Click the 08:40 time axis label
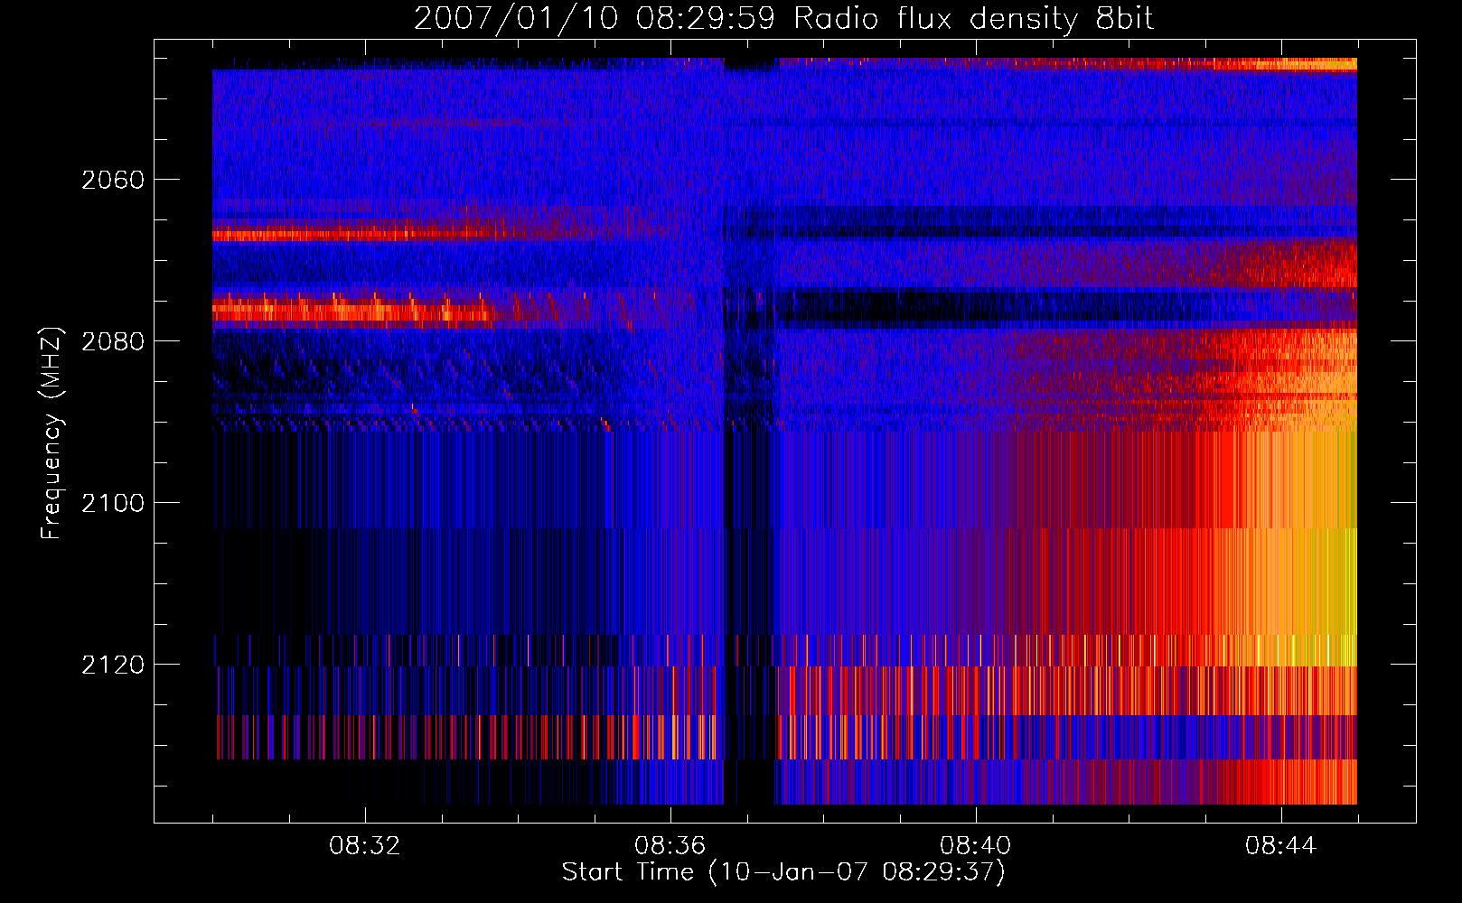The width and height of the screenshot is (1462, 903). click(976, 845)
